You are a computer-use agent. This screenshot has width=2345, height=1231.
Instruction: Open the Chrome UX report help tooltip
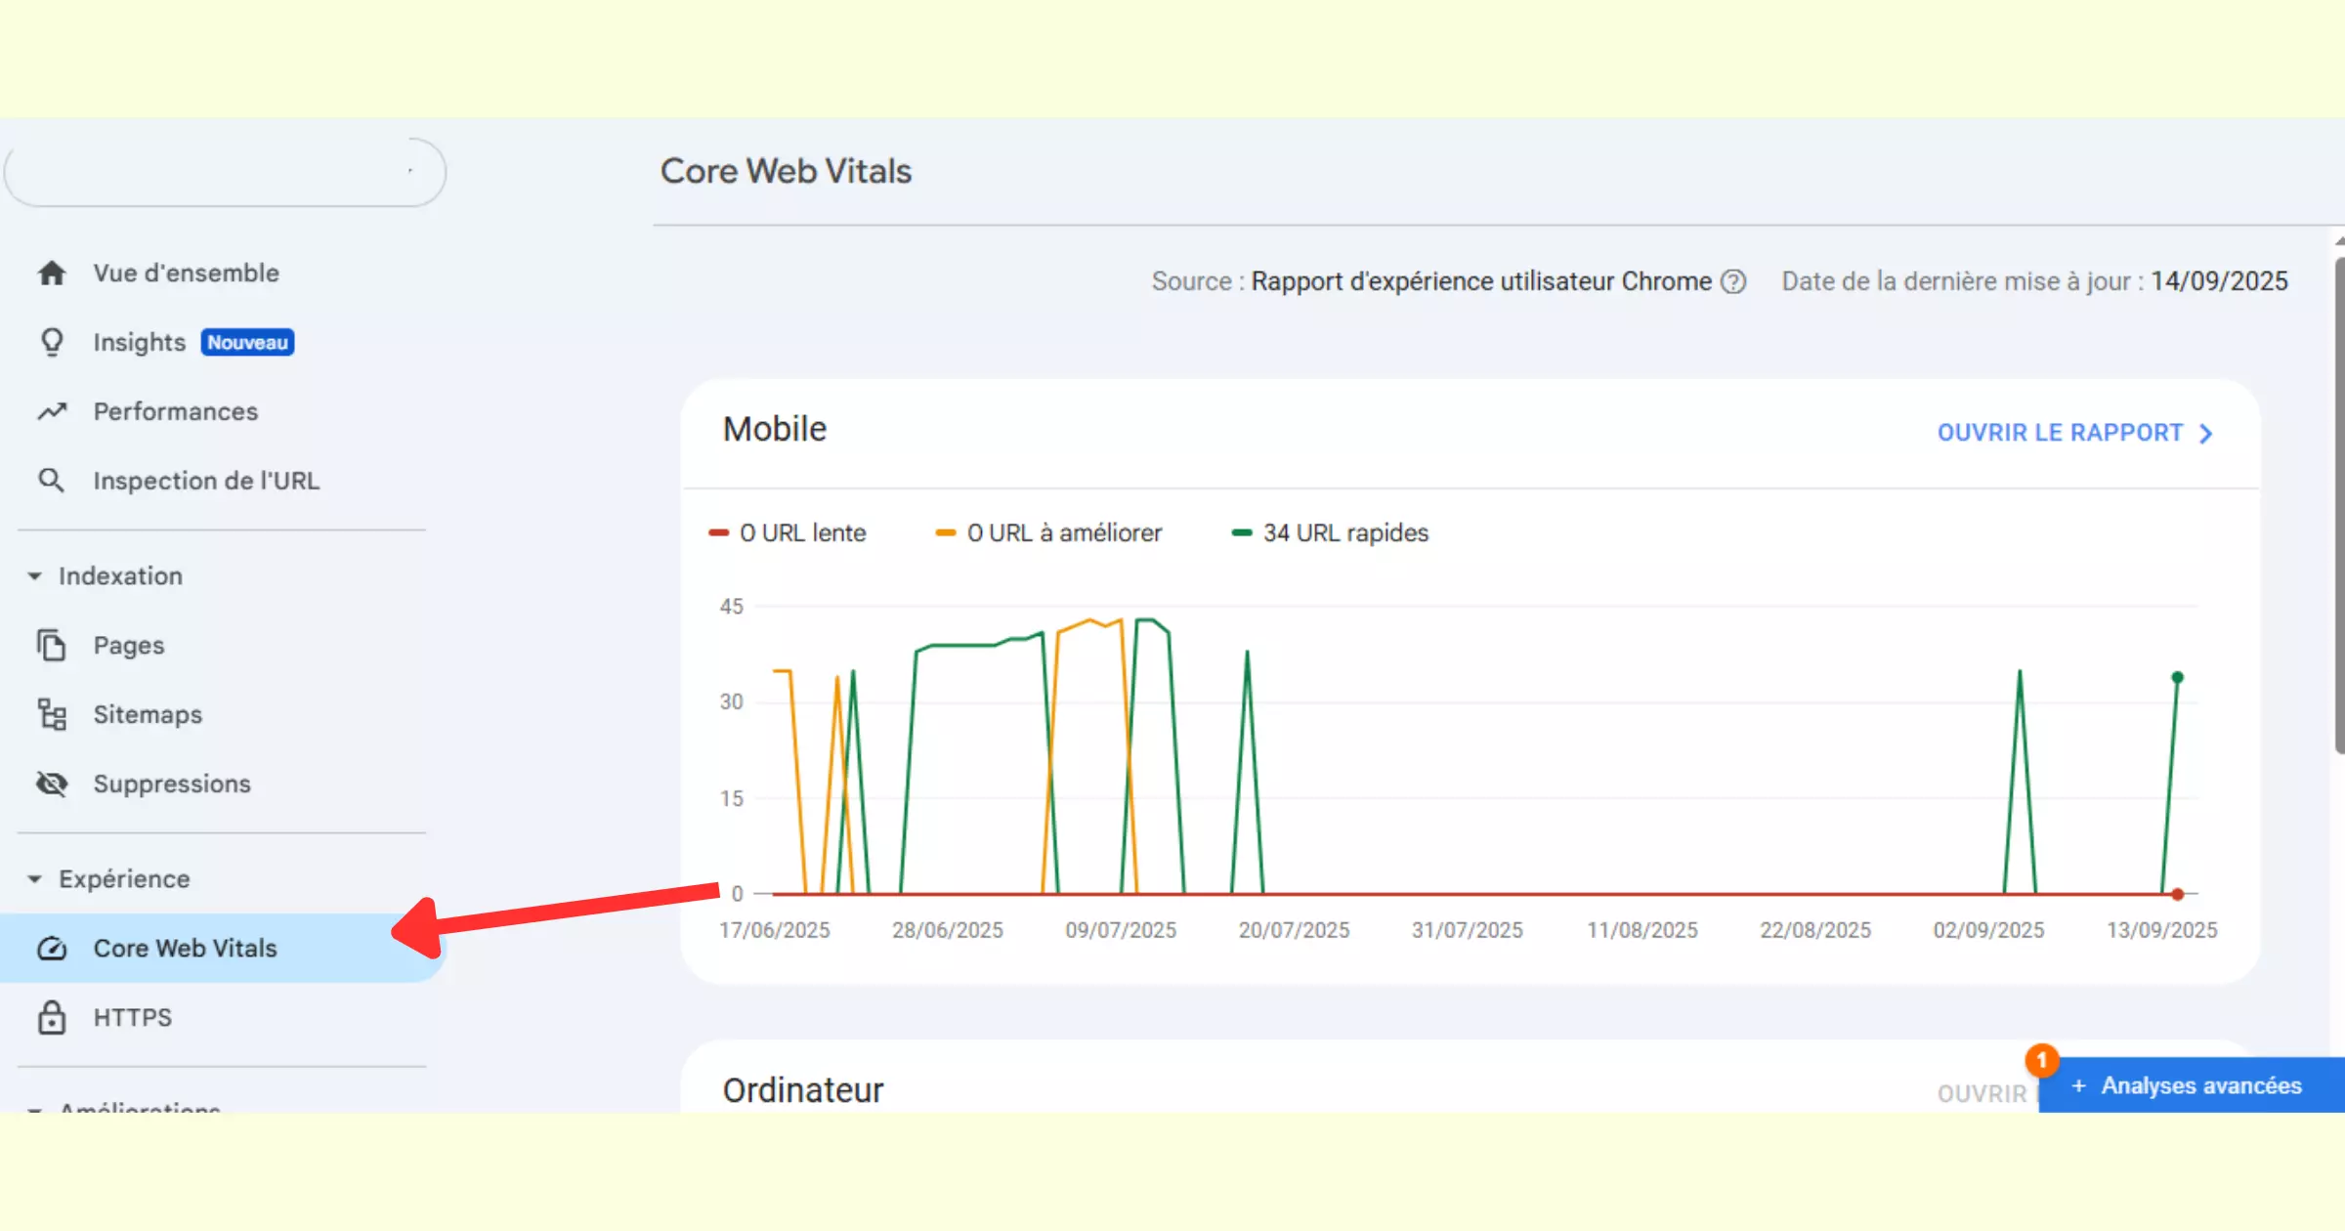pos(1734,281)
